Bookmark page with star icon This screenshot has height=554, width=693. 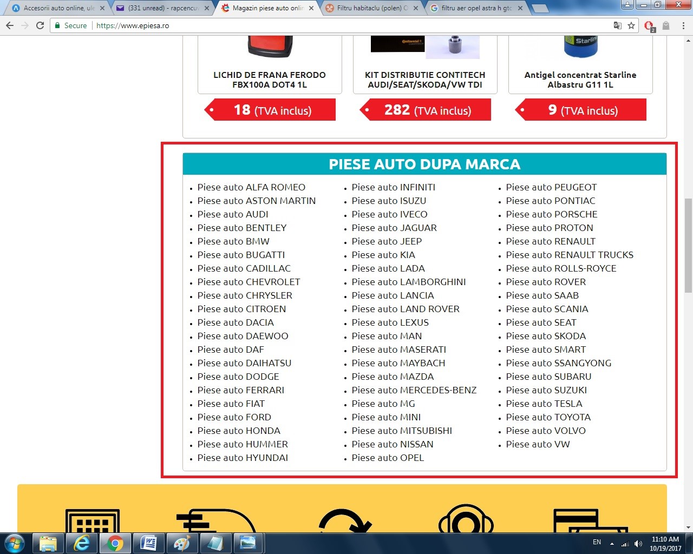click(x=631, y=25)
